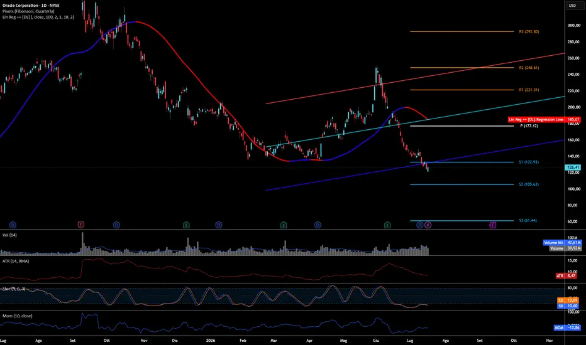Click 2026 on the time axis
The width and height of the screenshot is (586, 345).
pyautogui.click(x=211, y=341)
